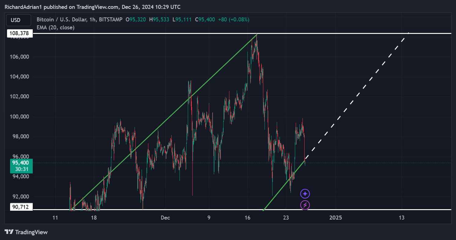Open the TradingView logo link
Image resolution: width=456 pixels, height=240 pixels.
click(26, 232)
